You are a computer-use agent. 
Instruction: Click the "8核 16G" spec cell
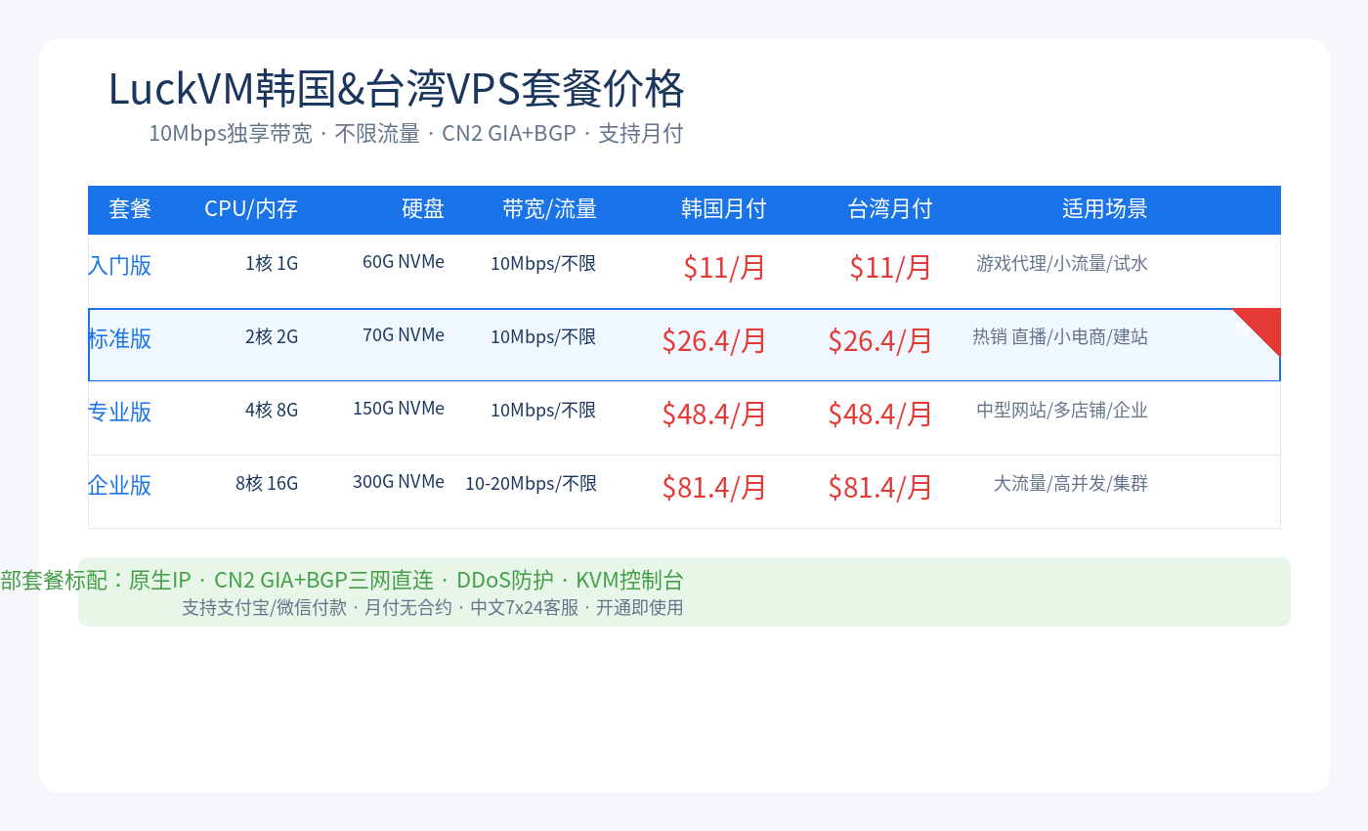point(267,483)
